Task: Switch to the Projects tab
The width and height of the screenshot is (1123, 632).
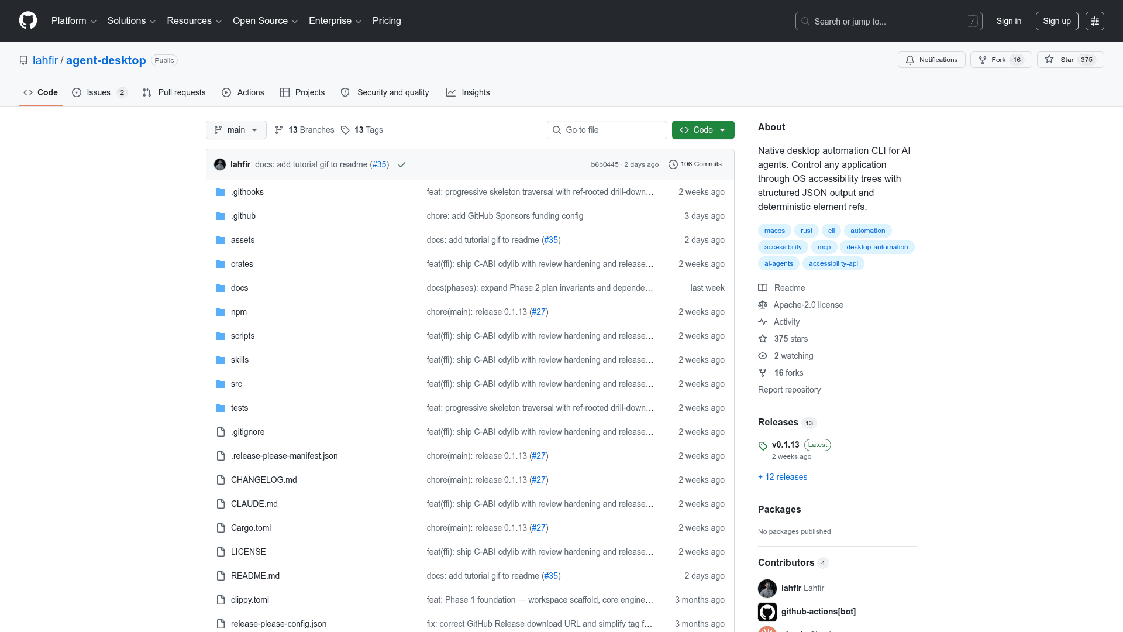Action: point(302,92)
